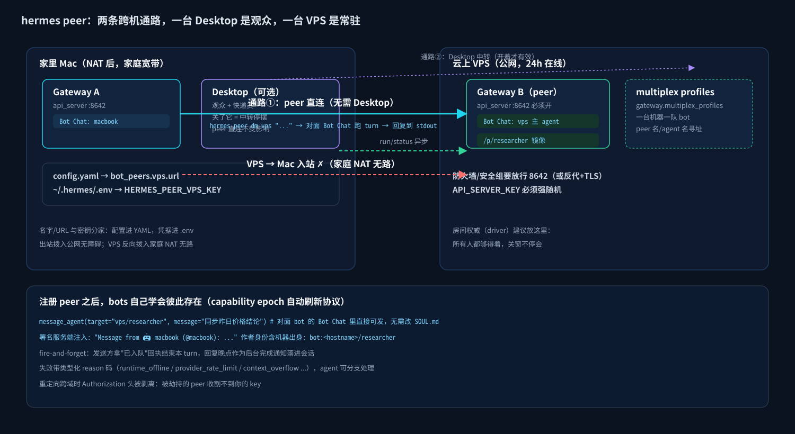Viewport: 795px width, 434px height.
Task: Click the 'Gateway A' box title
Action: pos(76,92)
